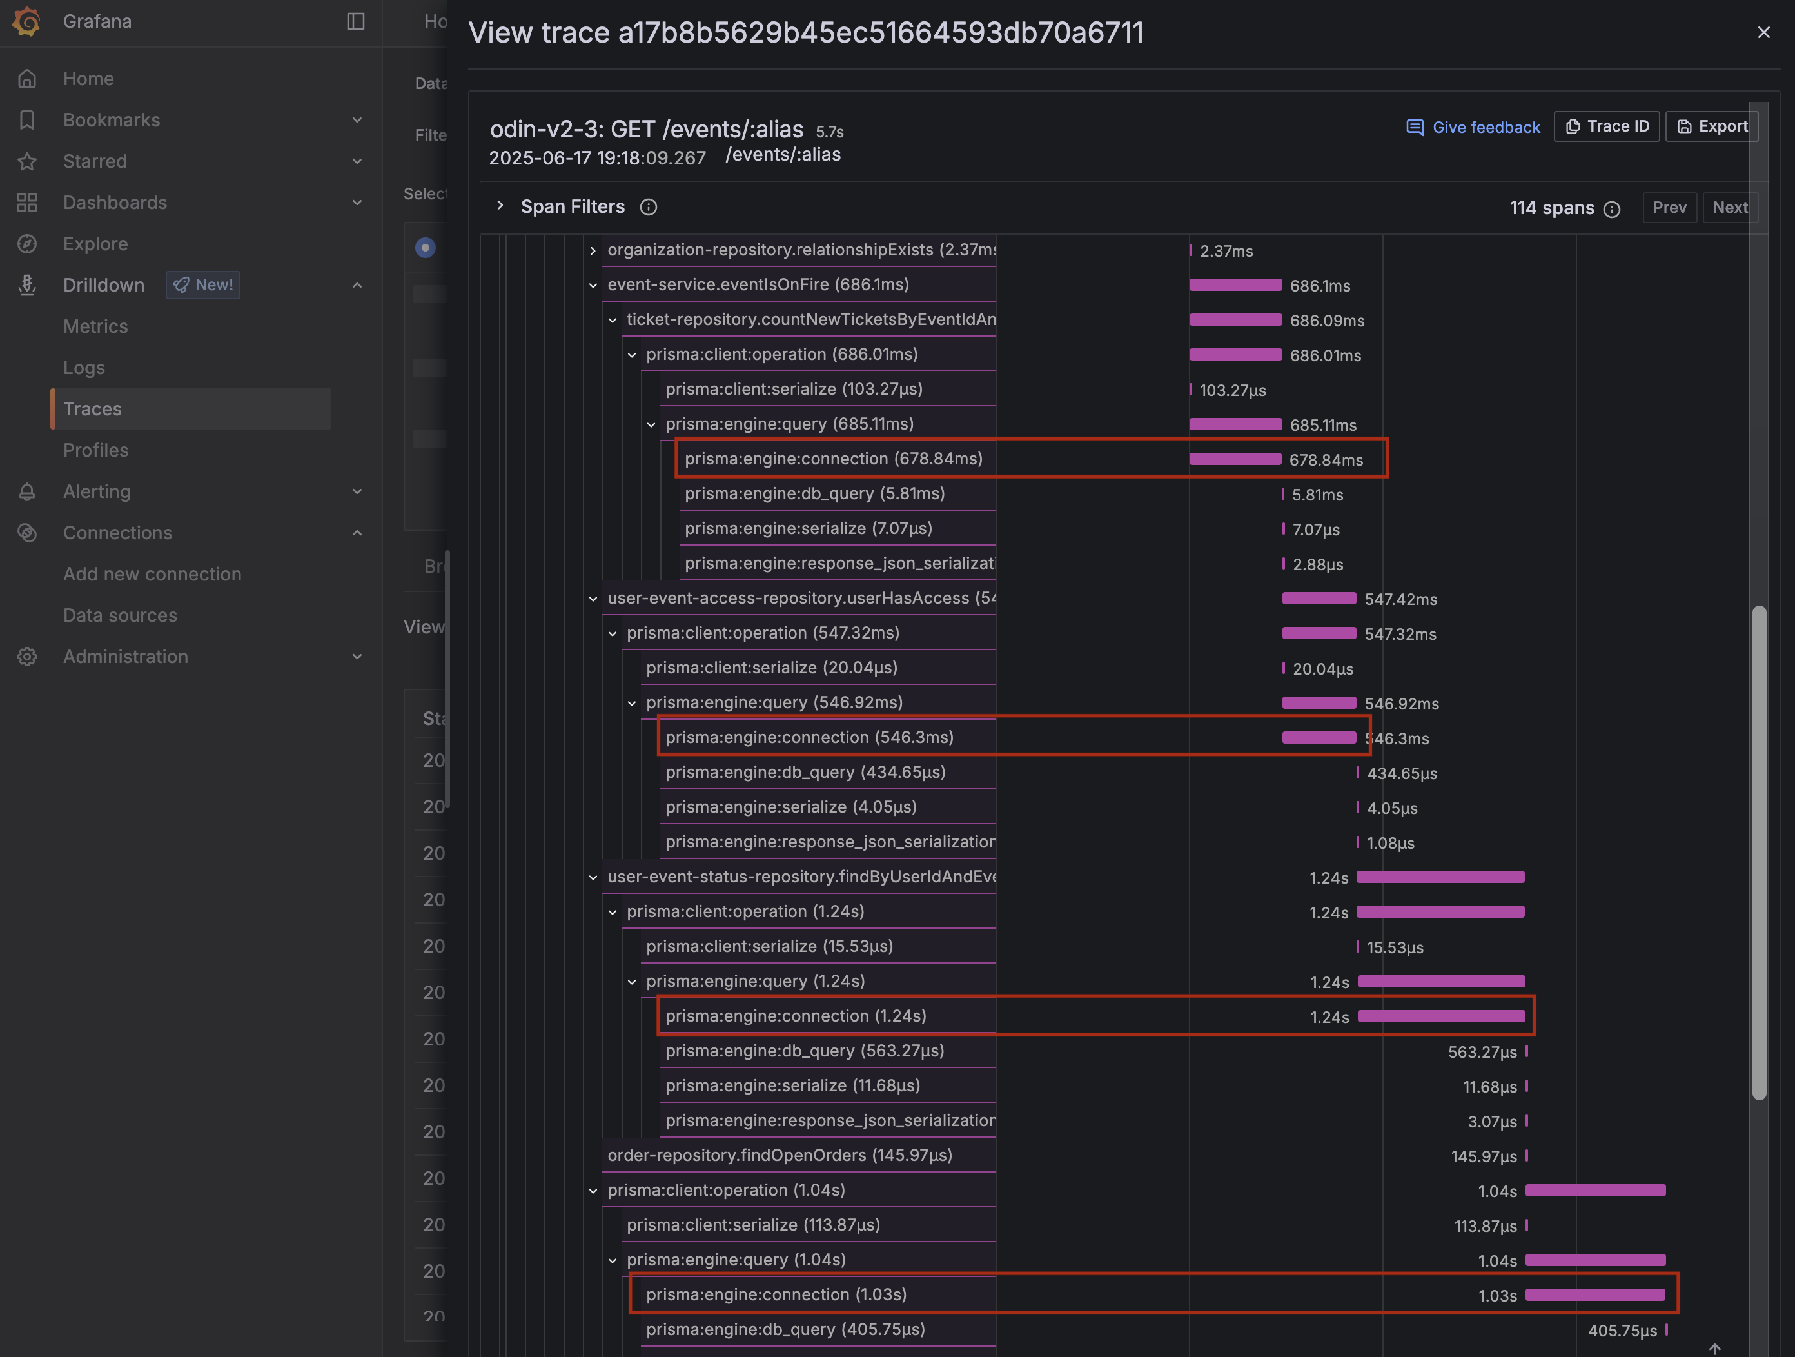Click the dock sidebar menu icon
1795x1357 pixels.
(355, 21)
